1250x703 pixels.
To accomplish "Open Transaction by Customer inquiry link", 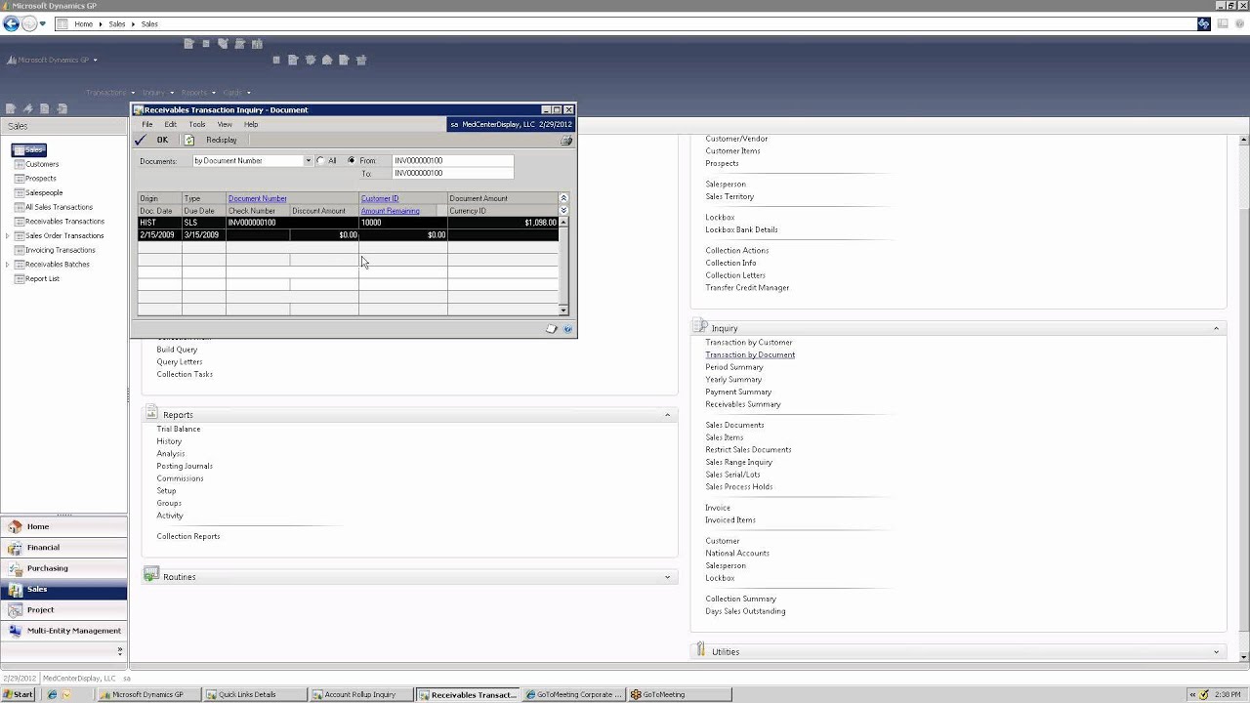I will click(749, 343).
